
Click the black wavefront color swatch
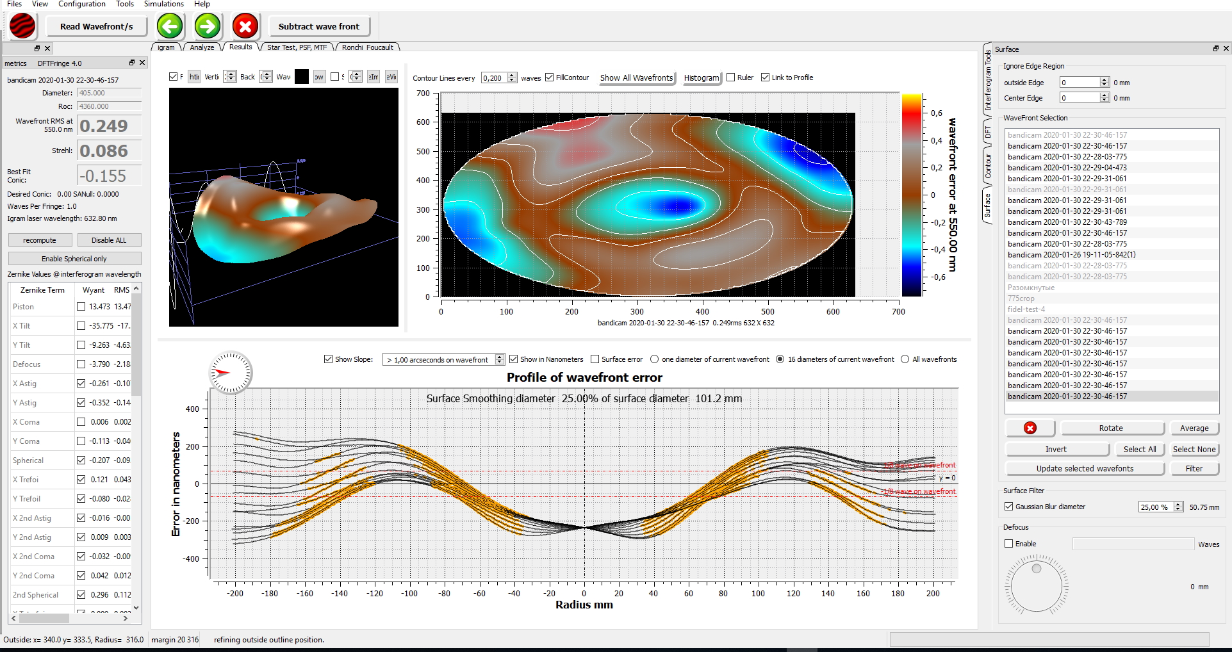302,77
